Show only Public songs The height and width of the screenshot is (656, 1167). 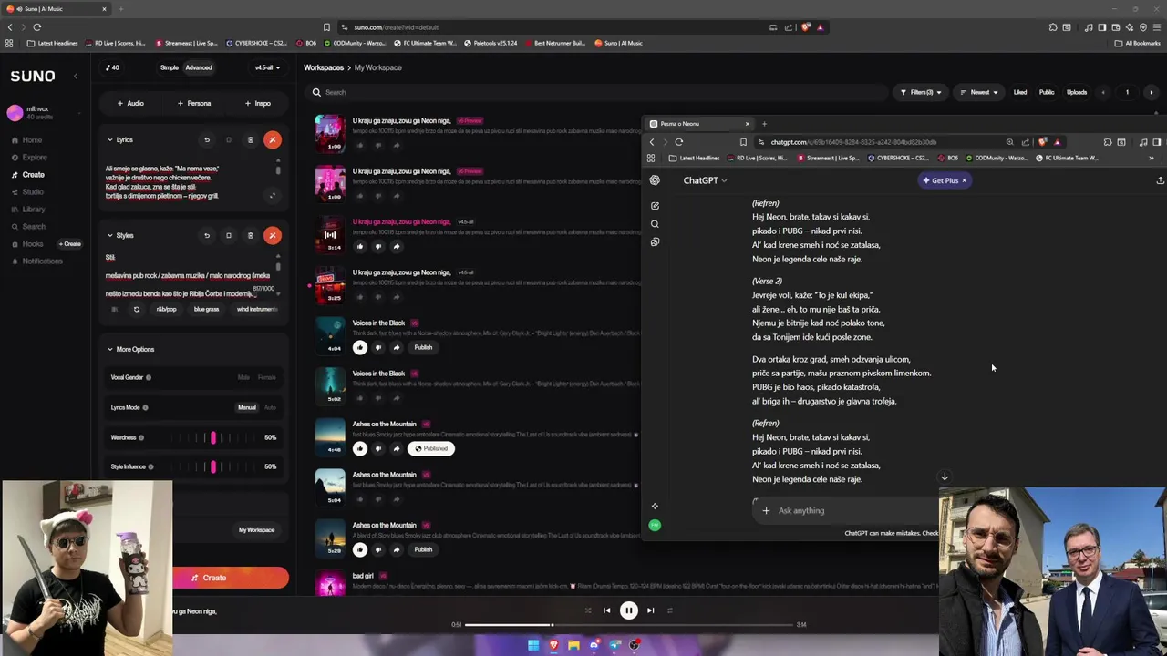pyautogui.click(x=1047, y=92)
